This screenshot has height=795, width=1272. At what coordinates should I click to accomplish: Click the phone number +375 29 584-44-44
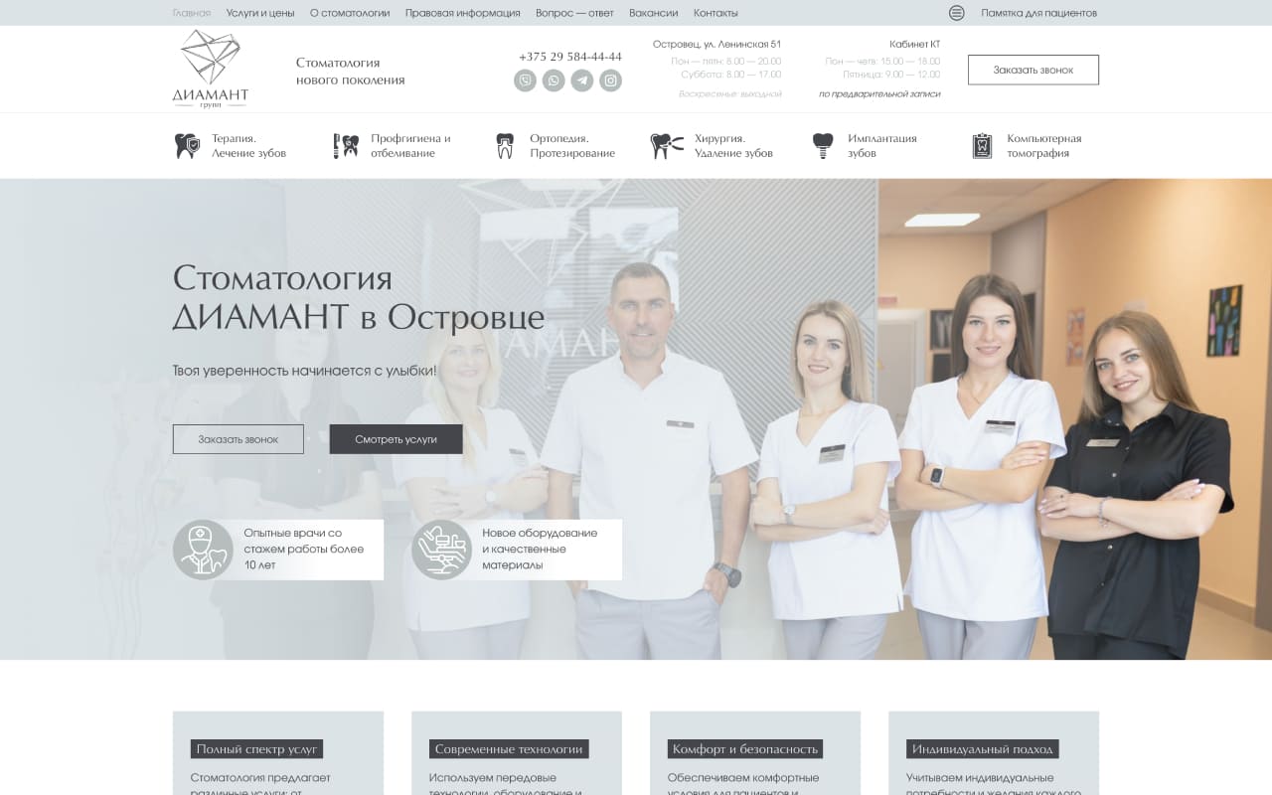570,57
